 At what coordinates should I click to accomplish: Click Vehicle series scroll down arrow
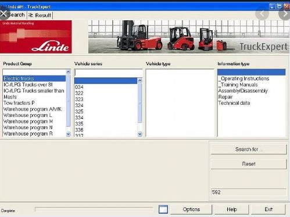(x=139, y=134)
